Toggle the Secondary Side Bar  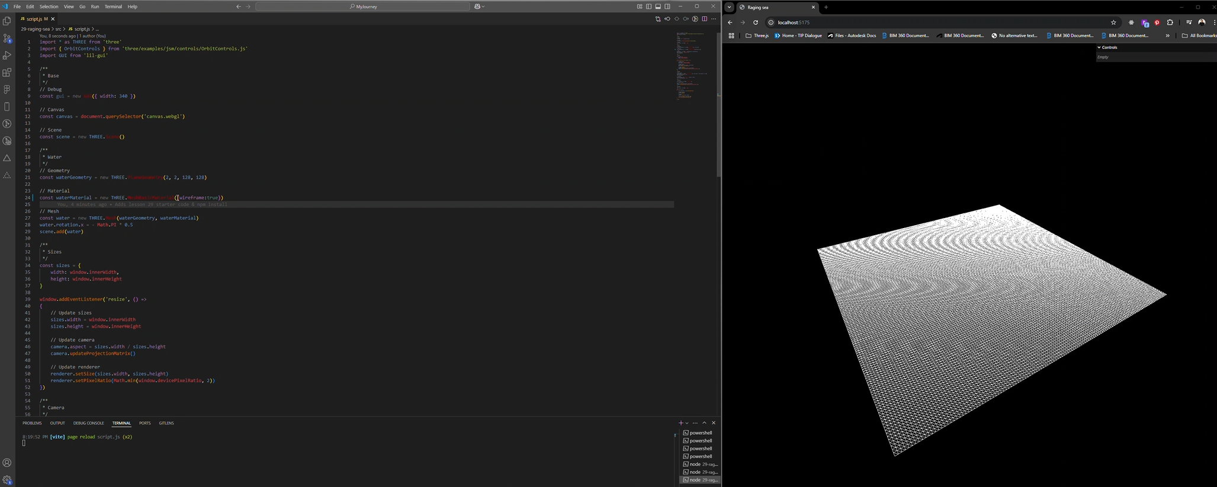667,7
